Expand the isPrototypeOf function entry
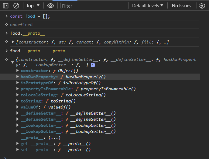This screenshot has width=209, height=159. [x=18, y=83]
